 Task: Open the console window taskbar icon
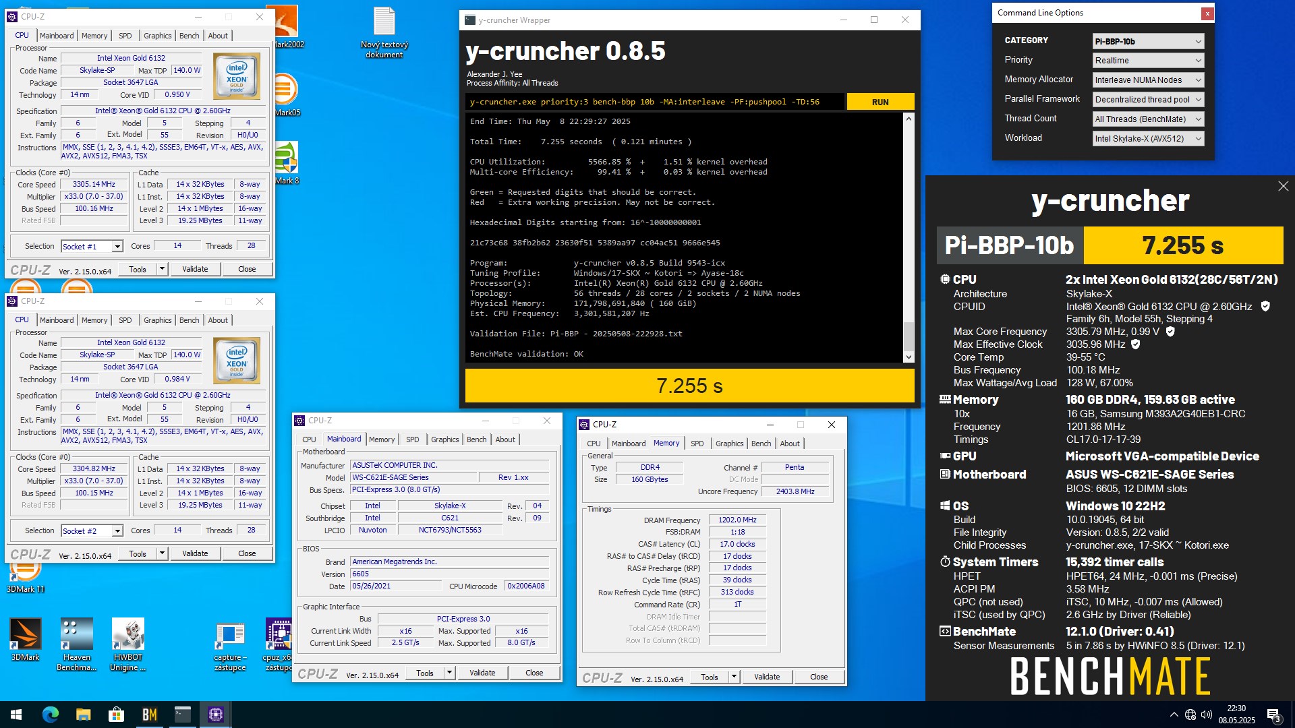pyautogui.click(x=183, y=715)
